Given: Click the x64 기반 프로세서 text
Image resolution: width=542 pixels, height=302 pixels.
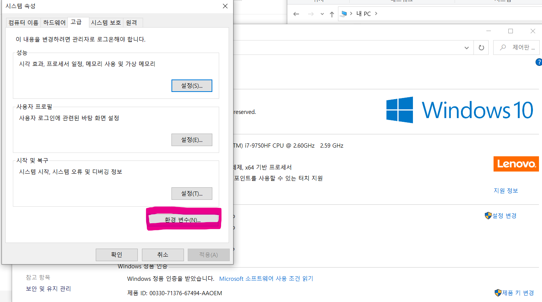Looking at the screenshot, I should pos(268,167).
